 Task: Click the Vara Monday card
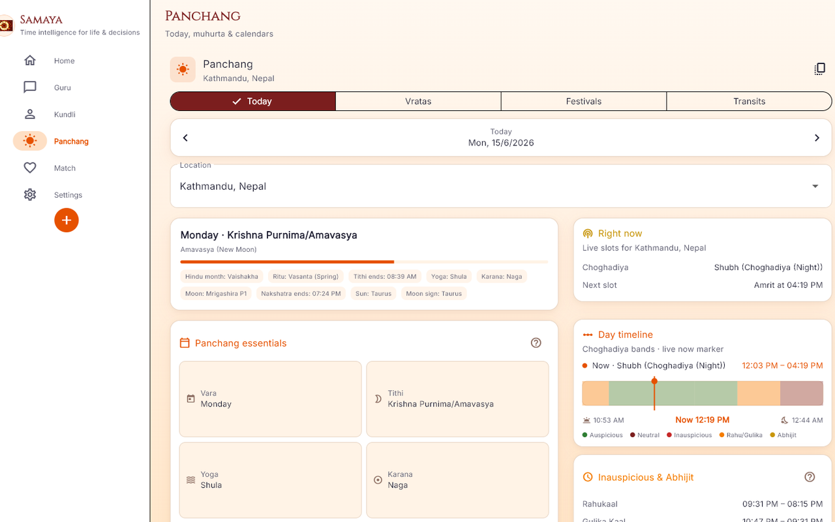270,399
